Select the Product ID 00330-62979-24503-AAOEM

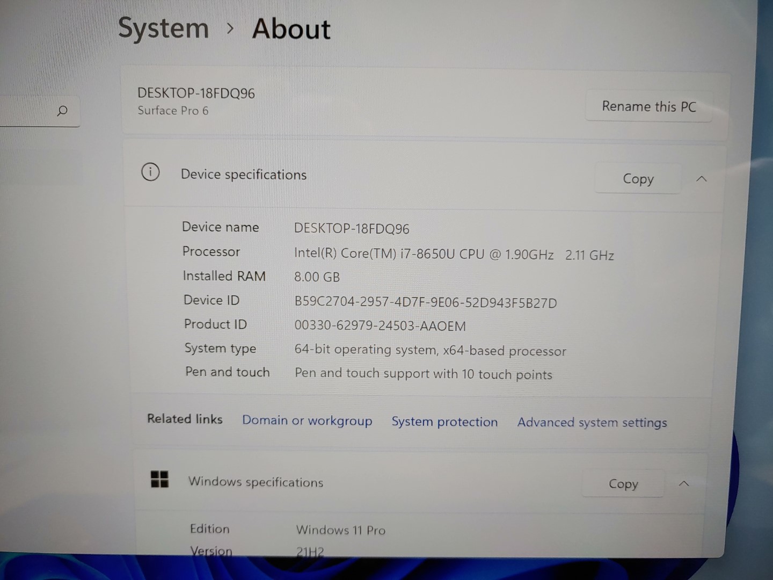click(380, 325)
